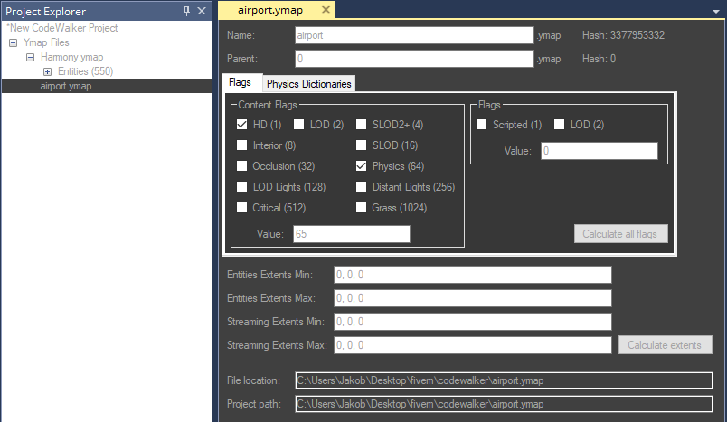Disable the Physics (64) content flag

pyautogui.click(x=362, y=166)
